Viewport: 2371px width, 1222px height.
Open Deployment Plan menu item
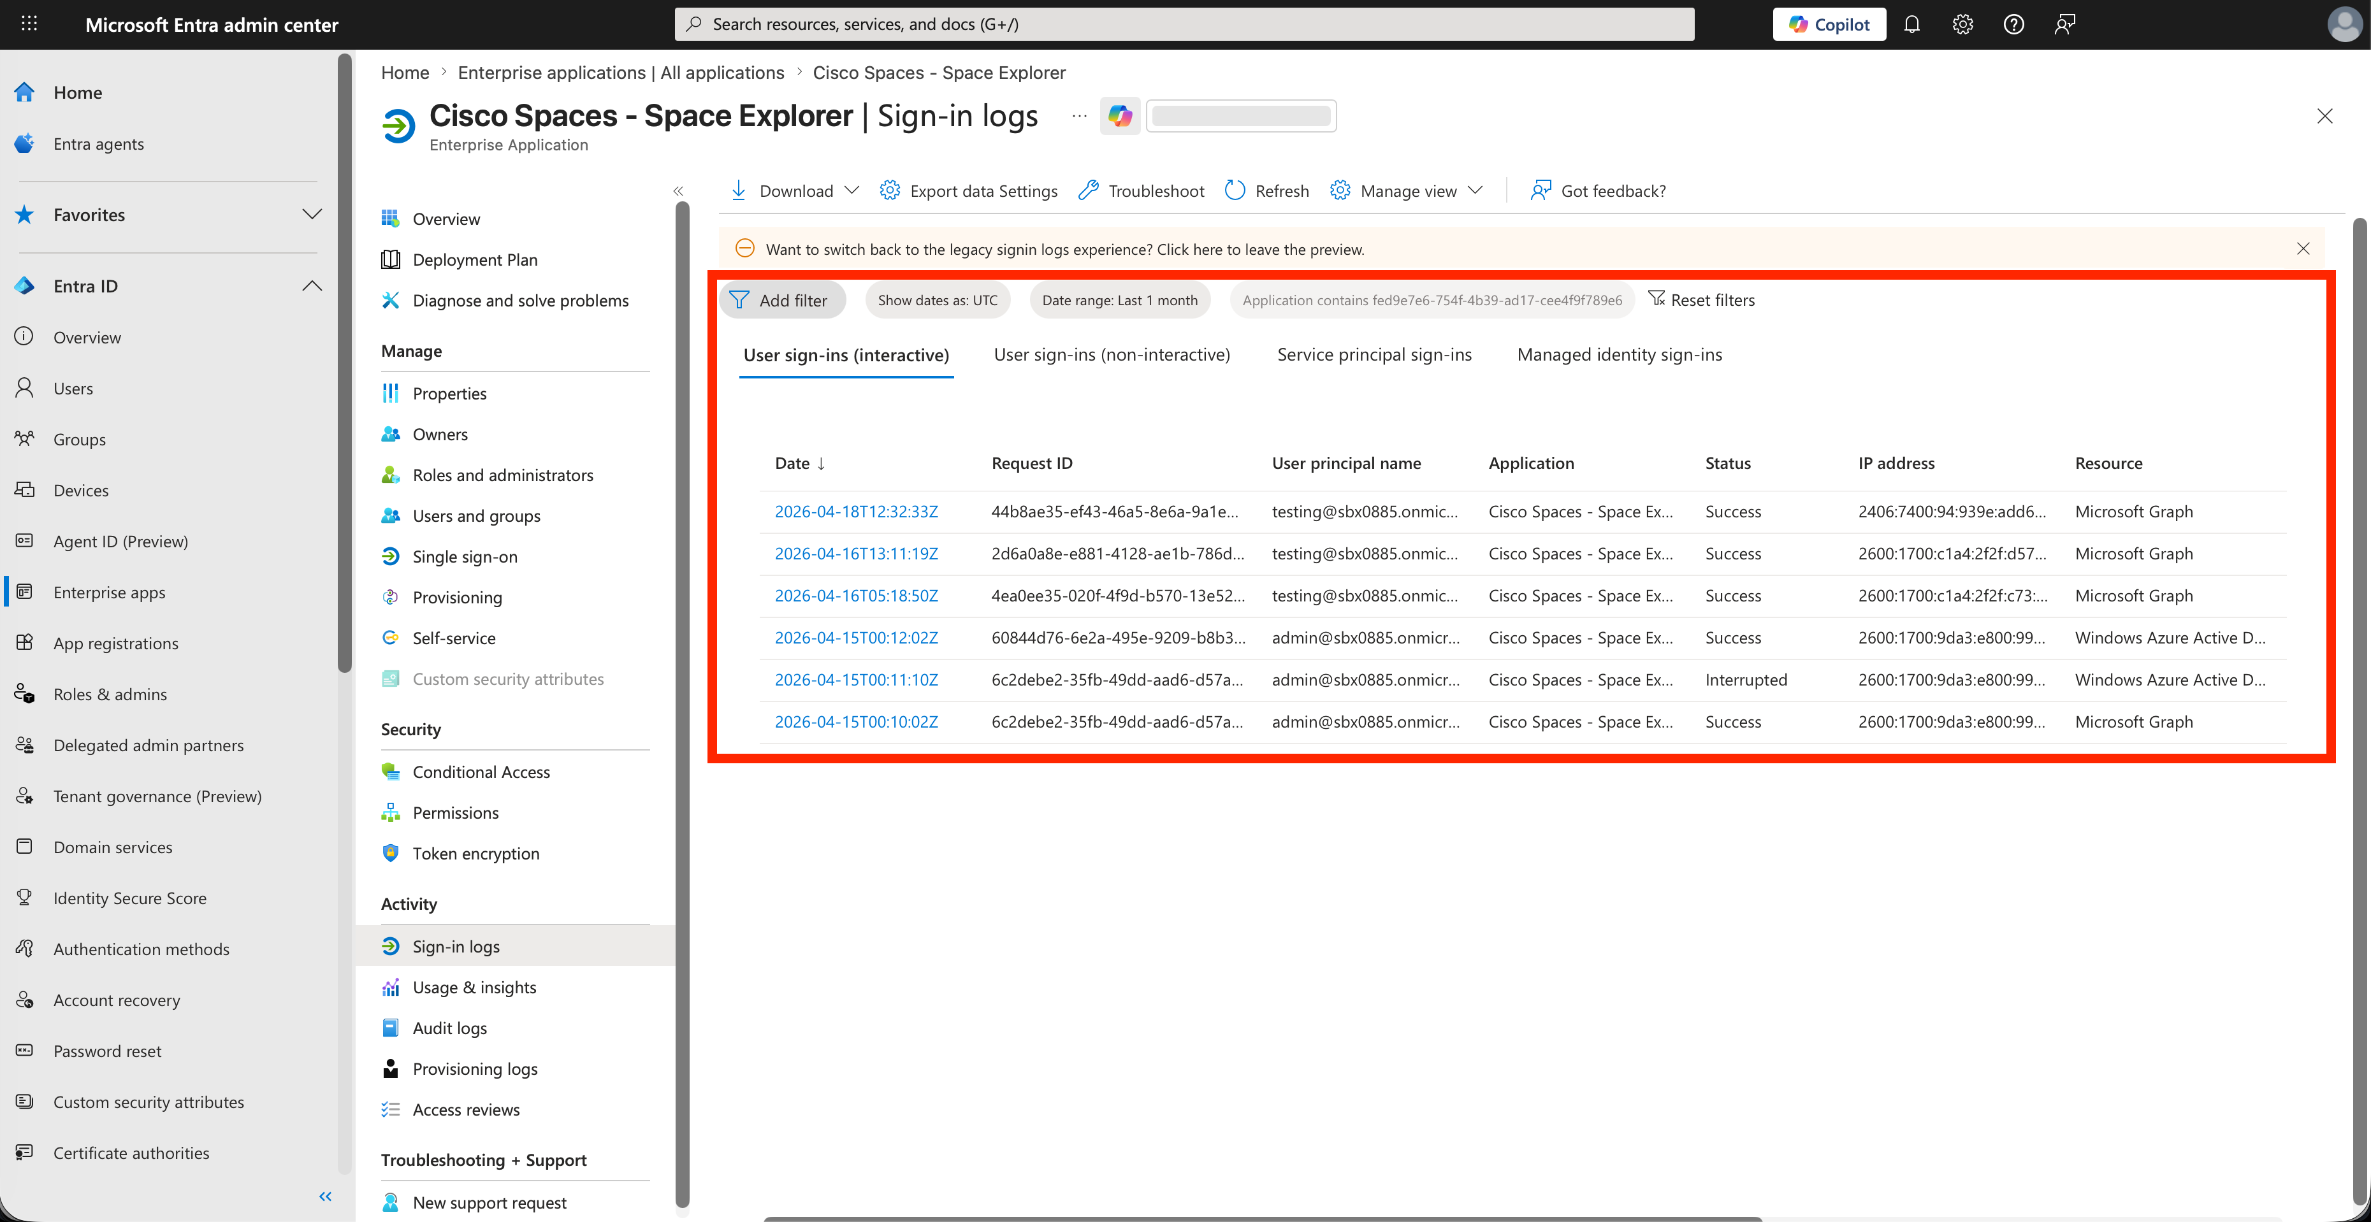(x=474, y=259)
